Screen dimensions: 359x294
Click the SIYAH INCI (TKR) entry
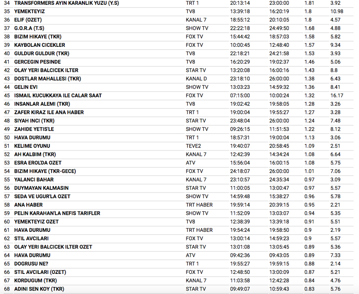click(x=35, y=121)
